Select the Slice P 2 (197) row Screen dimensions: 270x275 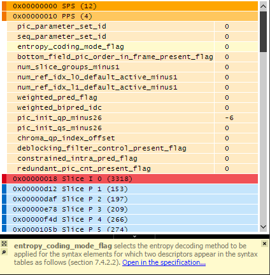click(130, 199)
